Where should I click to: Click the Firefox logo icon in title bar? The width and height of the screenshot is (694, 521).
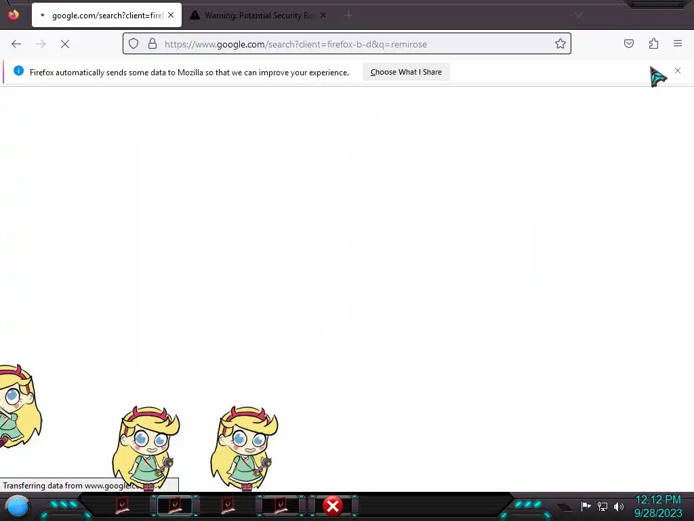click(x=14, y=15)
